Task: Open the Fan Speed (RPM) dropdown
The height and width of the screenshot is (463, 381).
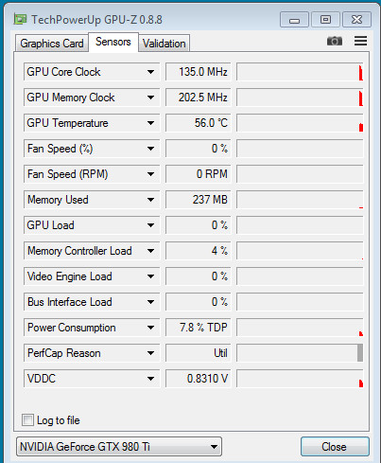Action: [92, 174]
